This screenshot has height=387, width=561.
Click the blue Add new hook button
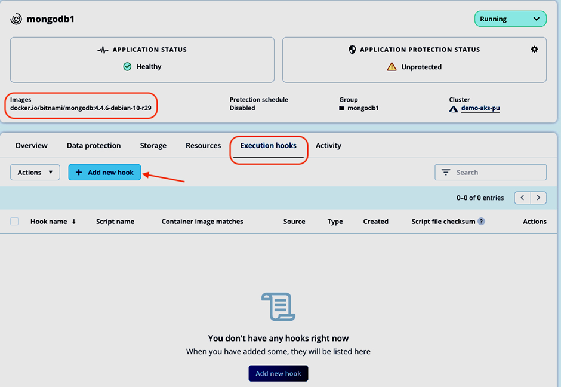[104, 172]
